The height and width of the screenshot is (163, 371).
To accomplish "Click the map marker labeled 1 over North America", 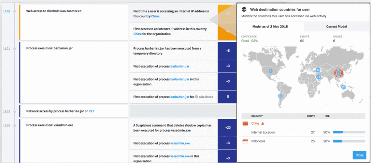I will 270,71.
